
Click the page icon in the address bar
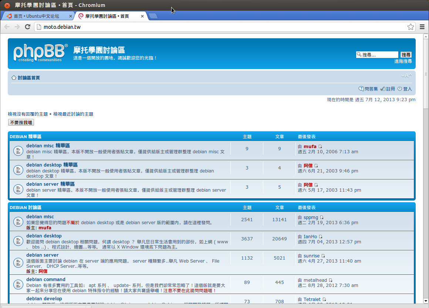tap(39, 27)
